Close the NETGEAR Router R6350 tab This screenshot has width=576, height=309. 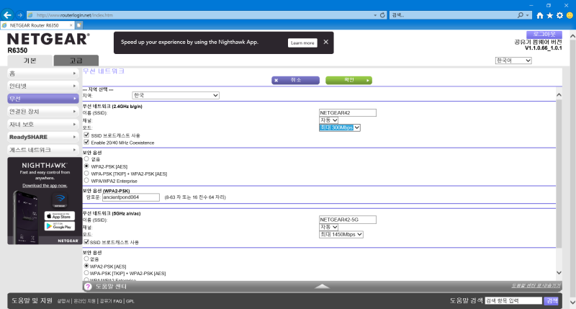pos(71,25)
